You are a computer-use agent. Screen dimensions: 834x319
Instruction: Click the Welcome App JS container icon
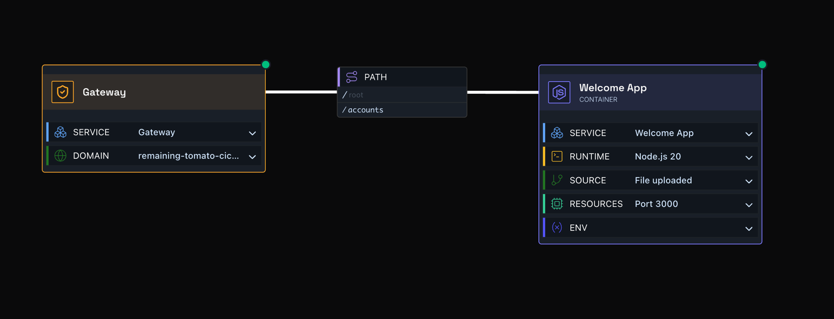(559, 92)
